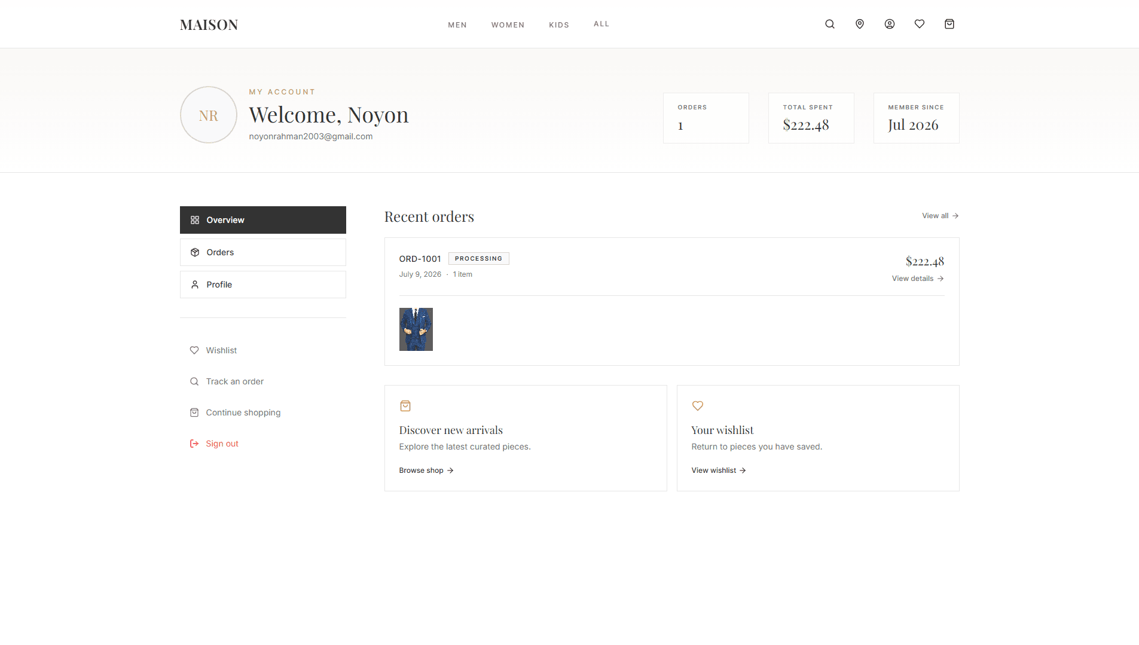
Task: Click View all recent orders
Action: click(x=940, y=216)
